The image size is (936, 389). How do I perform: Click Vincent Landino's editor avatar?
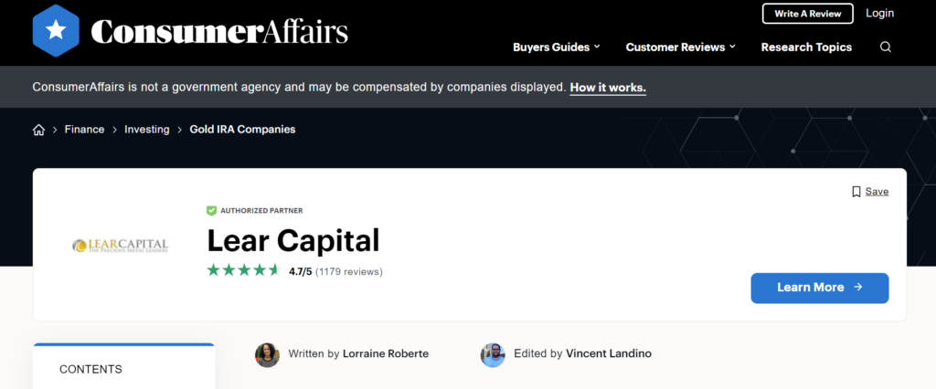point(493,354)
